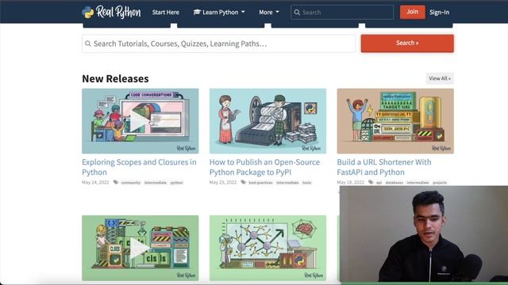Click the tag icon under URL Shortener article
The image size is (508, 285).
(x=371, y=182)
